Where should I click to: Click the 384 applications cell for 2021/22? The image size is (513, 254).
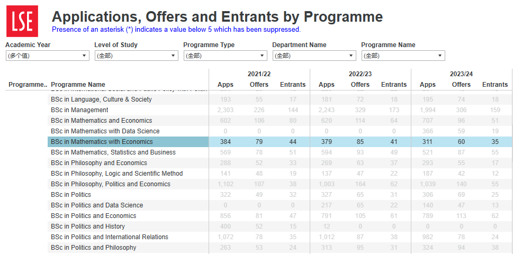pos(226,142)
